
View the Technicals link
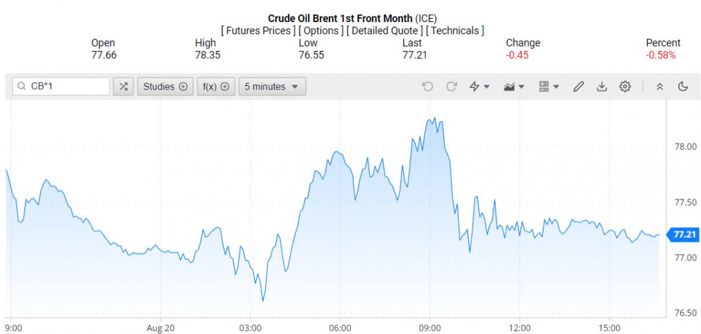[x=455, y=30]
